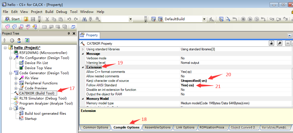The height and width of the screenshot is (133, 293).
Task: Click the Build Project icon
Action: point(154,19)
